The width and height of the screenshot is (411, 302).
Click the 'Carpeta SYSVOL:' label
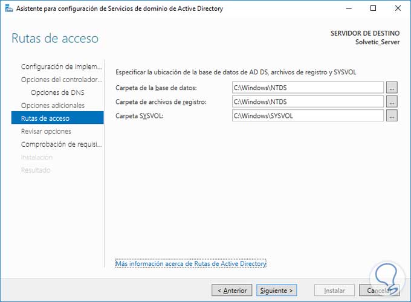139,116
